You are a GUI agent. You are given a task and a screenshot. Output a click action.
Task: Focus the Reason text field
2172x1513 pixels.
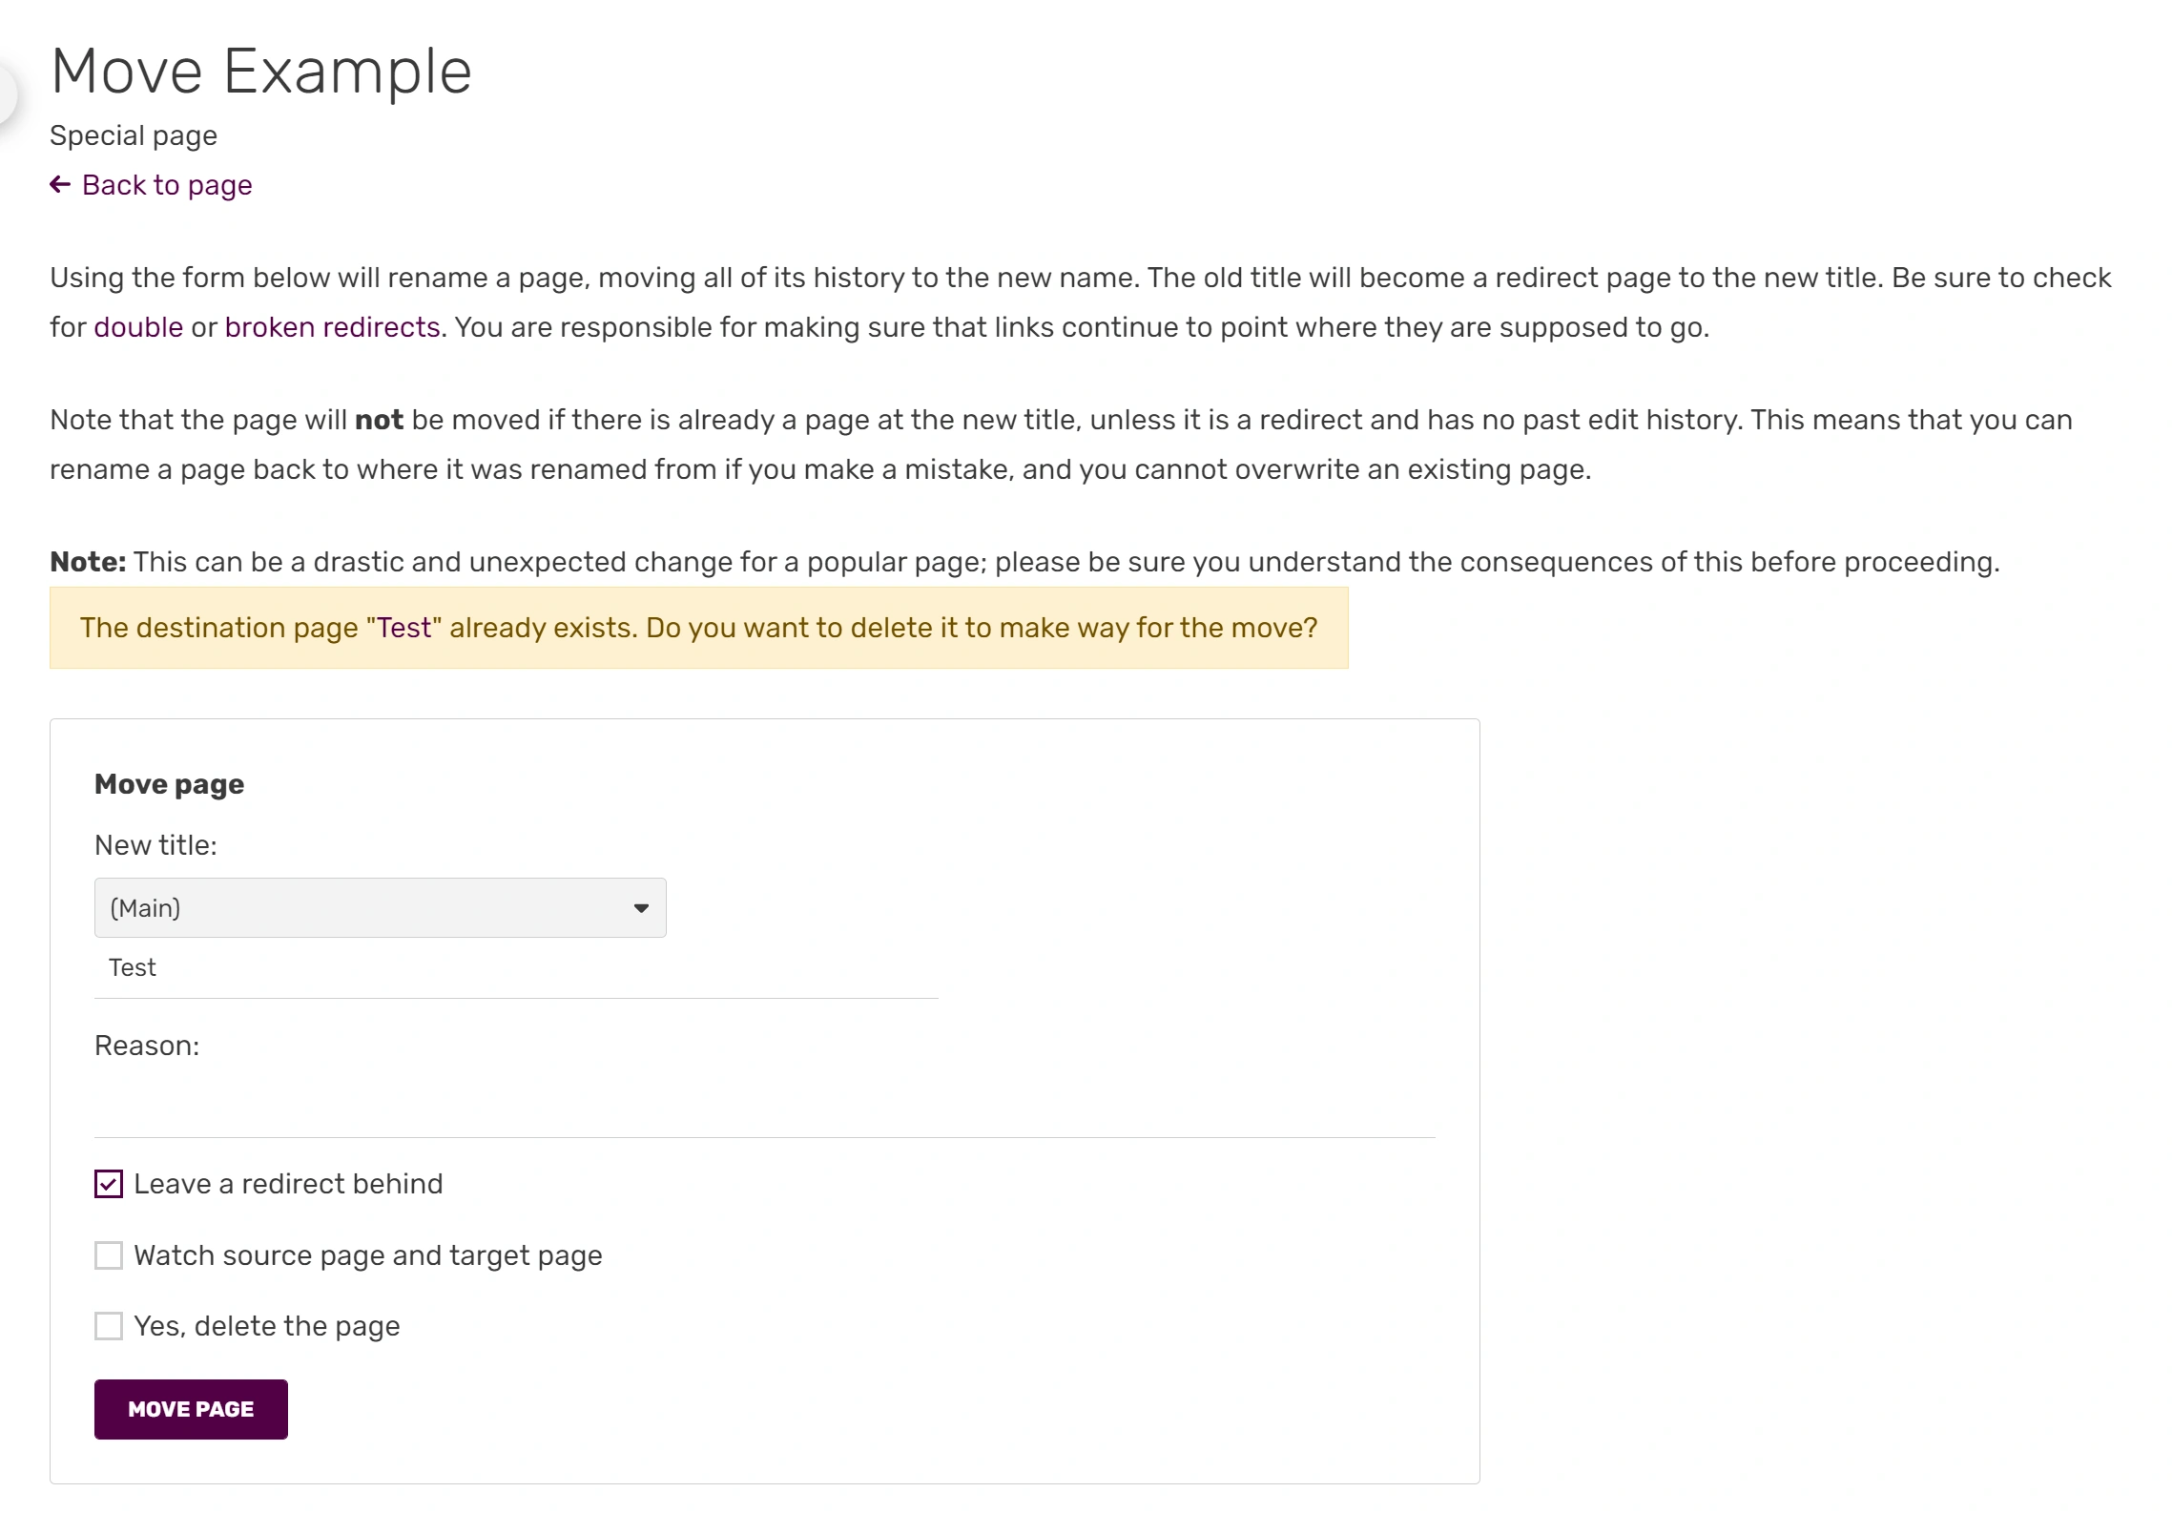coord(763,1107)
